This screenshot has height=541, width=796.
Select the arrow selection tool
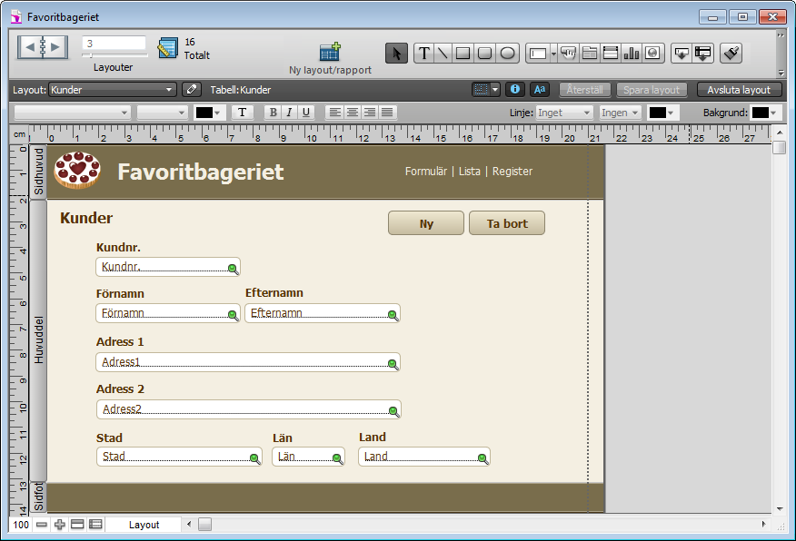click(x=396, y=54)
